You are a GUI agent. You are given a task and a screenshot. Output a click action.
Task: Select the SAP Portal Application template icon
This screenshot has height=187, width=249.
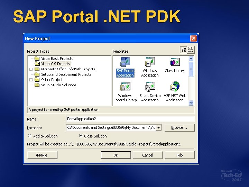coord(125,62)
